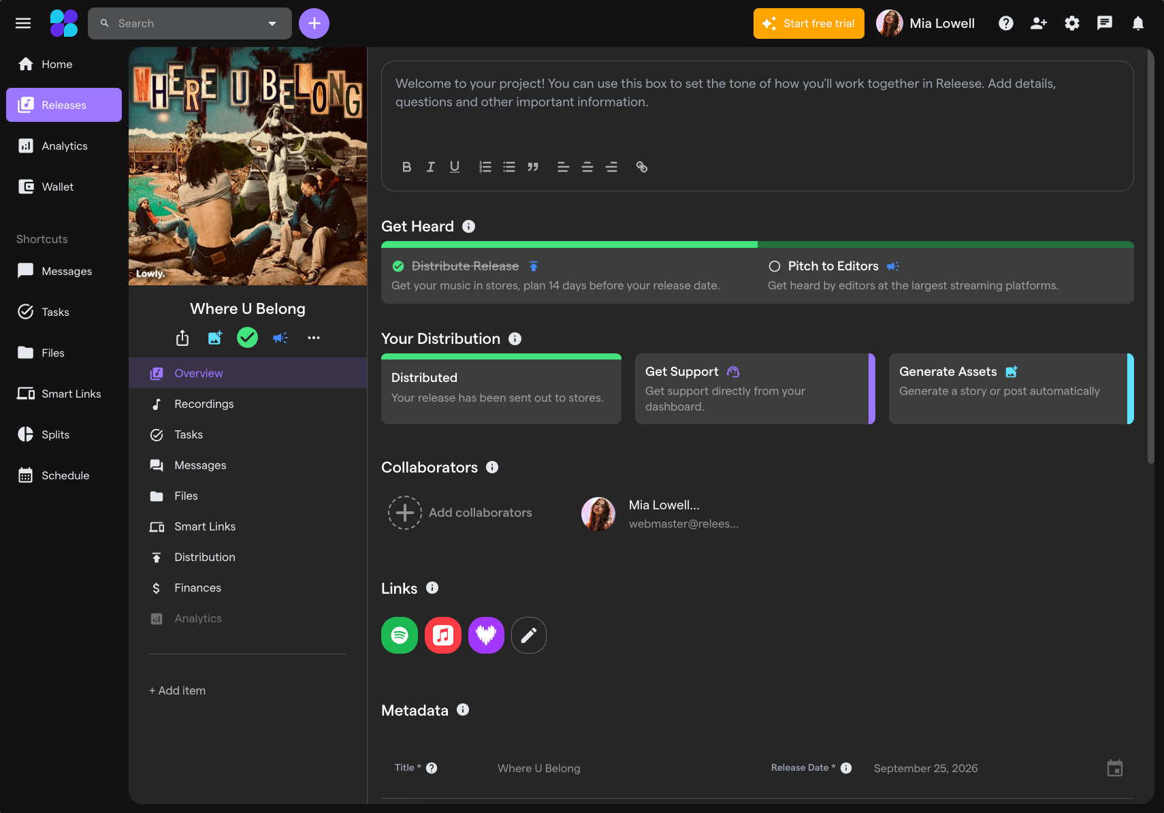Open the Generate Assets card

pyautogui.click(x=1011, y=389)
